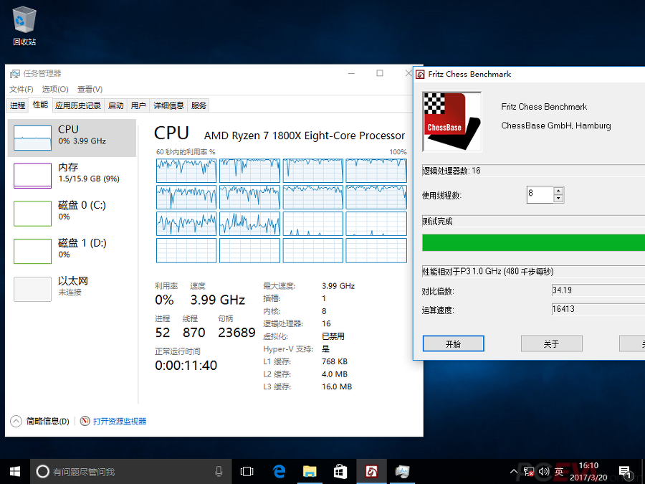
Task: Switch to the 进程 tab
Action: pos(18,105)
